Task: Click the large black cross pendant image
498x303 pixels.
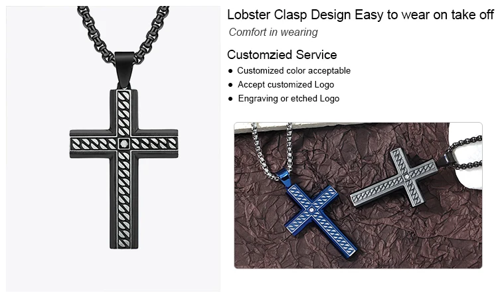Action: tap(113, 149)
